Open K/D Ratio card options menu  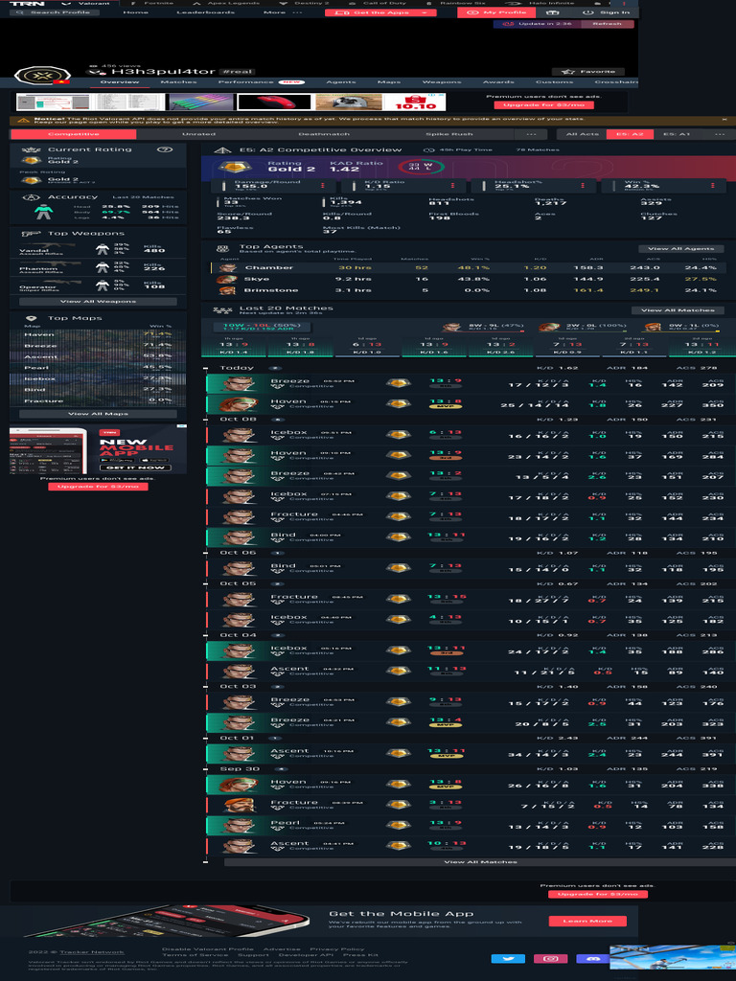(x=452, y=186)
